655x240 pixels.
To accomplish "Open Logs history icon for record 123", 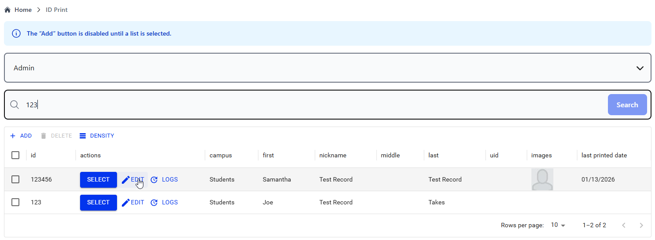I will click(154, 203).
